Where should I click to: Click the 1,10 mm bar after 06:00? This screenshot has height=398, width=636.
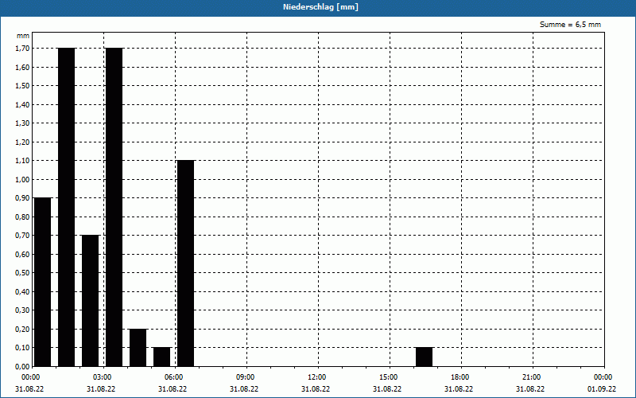click(x=186, y=263)
